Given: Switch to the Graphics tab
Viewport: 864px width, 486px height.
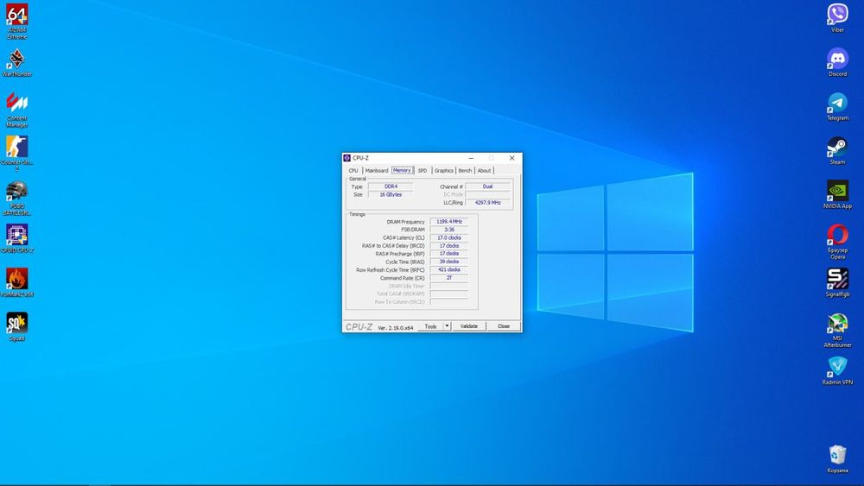Looking at the screenshot, I should (x=443, y=171).
